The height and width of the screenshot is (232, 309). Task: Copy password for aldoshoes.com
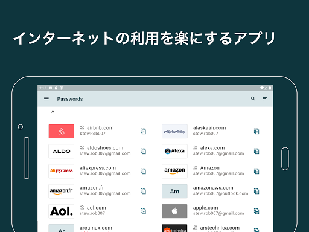(x=143, y=151)
